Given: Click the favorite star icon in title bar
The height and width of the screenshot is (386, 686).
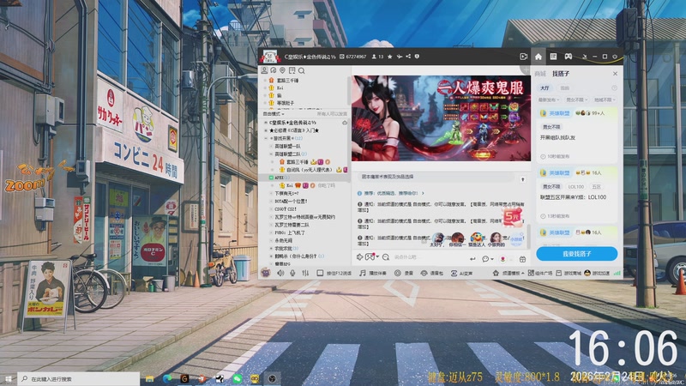Looking at the screenshot, I should [390, 57].
